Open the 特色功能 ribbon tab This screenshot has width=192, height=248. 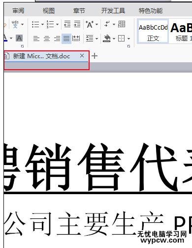pyautogui.click(x=151, y=11)
